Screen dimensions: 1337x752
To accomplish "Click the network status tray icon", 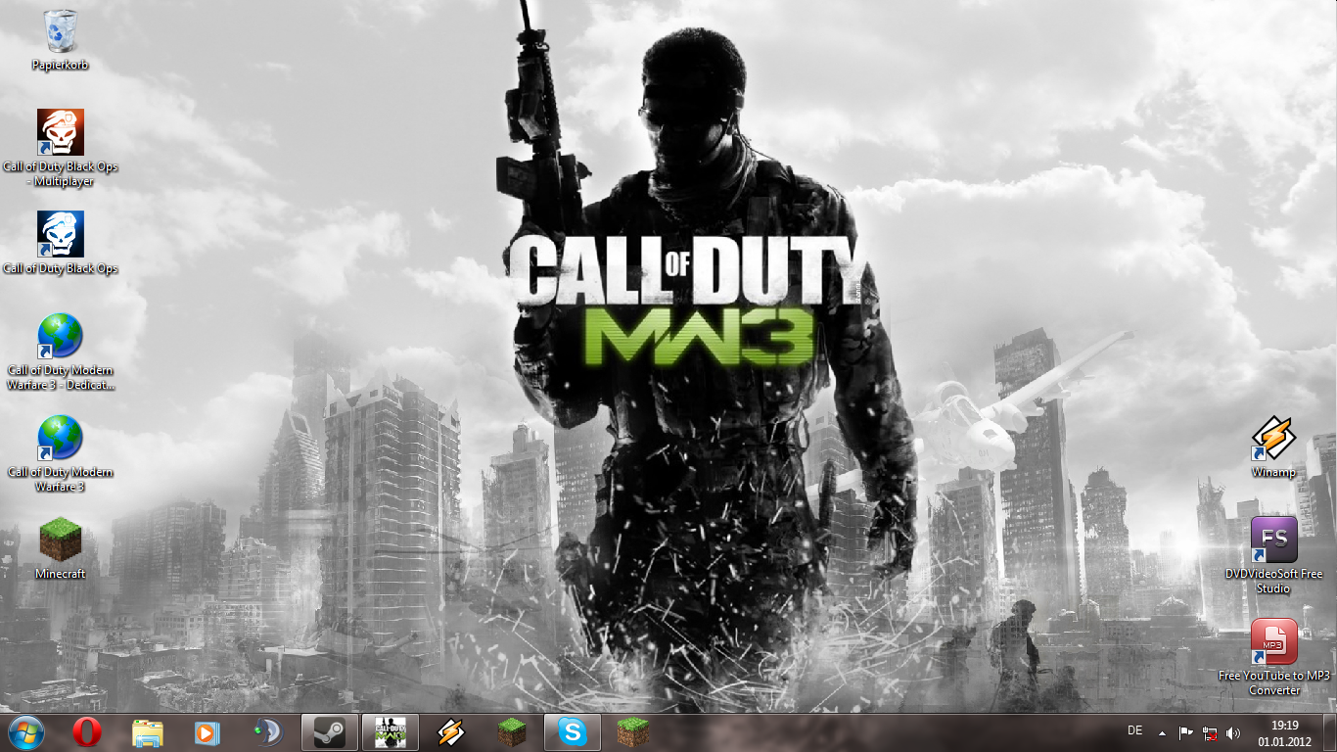I will (x=1210, y=732).
